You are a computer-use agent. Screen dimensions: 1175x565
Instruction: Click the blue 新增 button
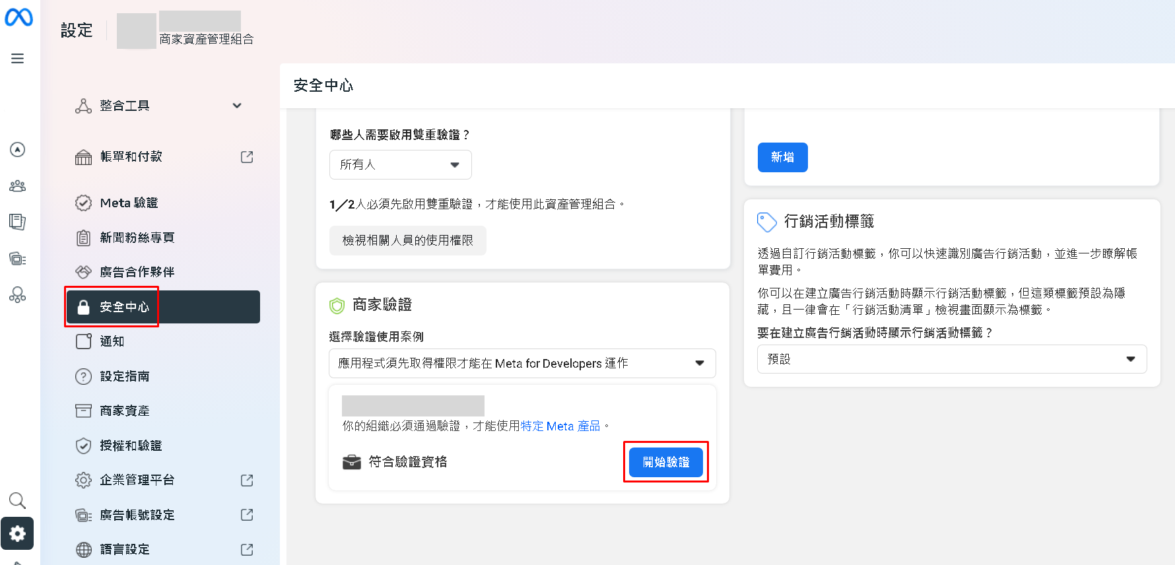782,158
